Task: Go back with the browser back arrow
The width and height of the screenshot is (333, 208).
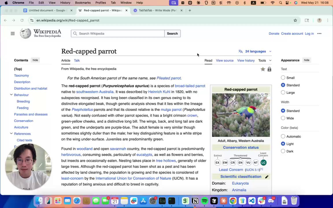Action: [x=5, y=21]
